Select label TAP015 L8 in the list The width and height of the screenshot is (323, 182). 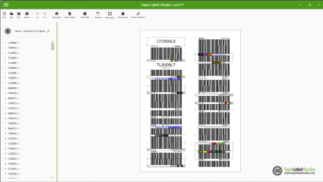(x=14, y=119)
